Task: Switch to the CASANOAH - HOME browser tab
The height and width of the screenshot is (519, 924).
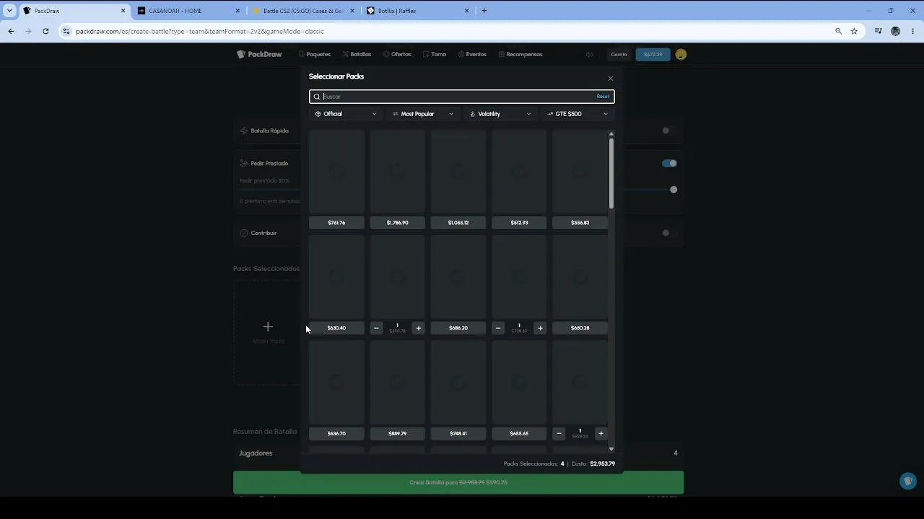Action: point(188,11)
